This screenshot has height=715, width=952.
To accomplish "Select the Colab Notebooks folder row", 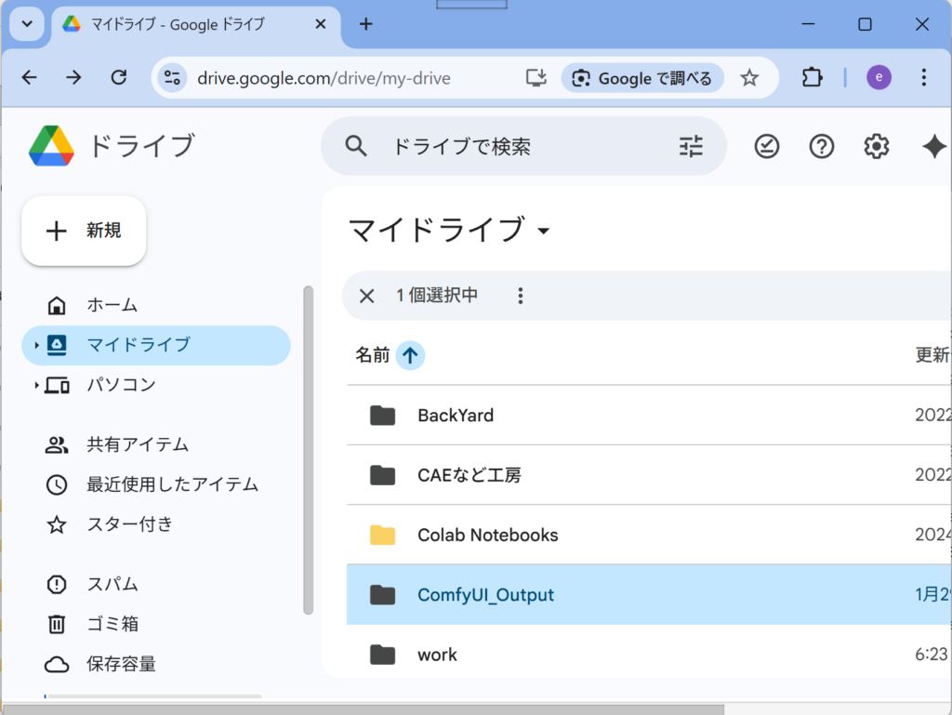I will [x=488, y=535].
